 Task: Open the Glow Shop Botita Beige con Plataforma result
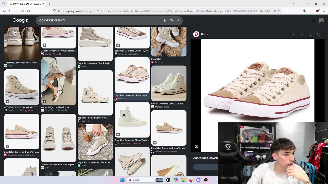(x=58, y=81)
